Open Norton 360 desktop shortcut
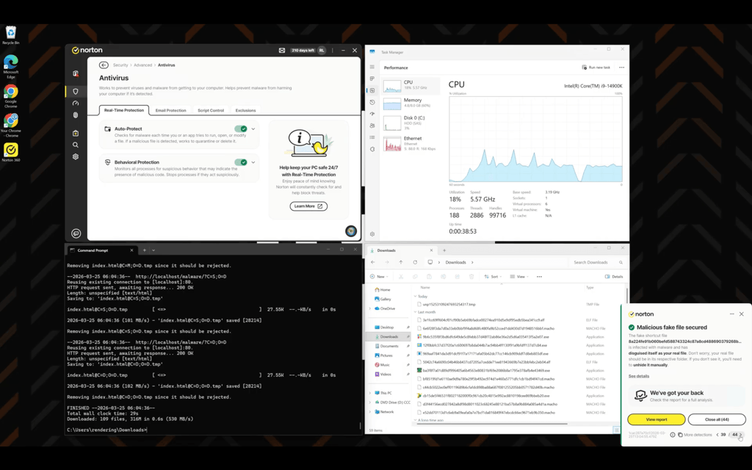Viewport: 752px width, 470px height. click(10, 152)
